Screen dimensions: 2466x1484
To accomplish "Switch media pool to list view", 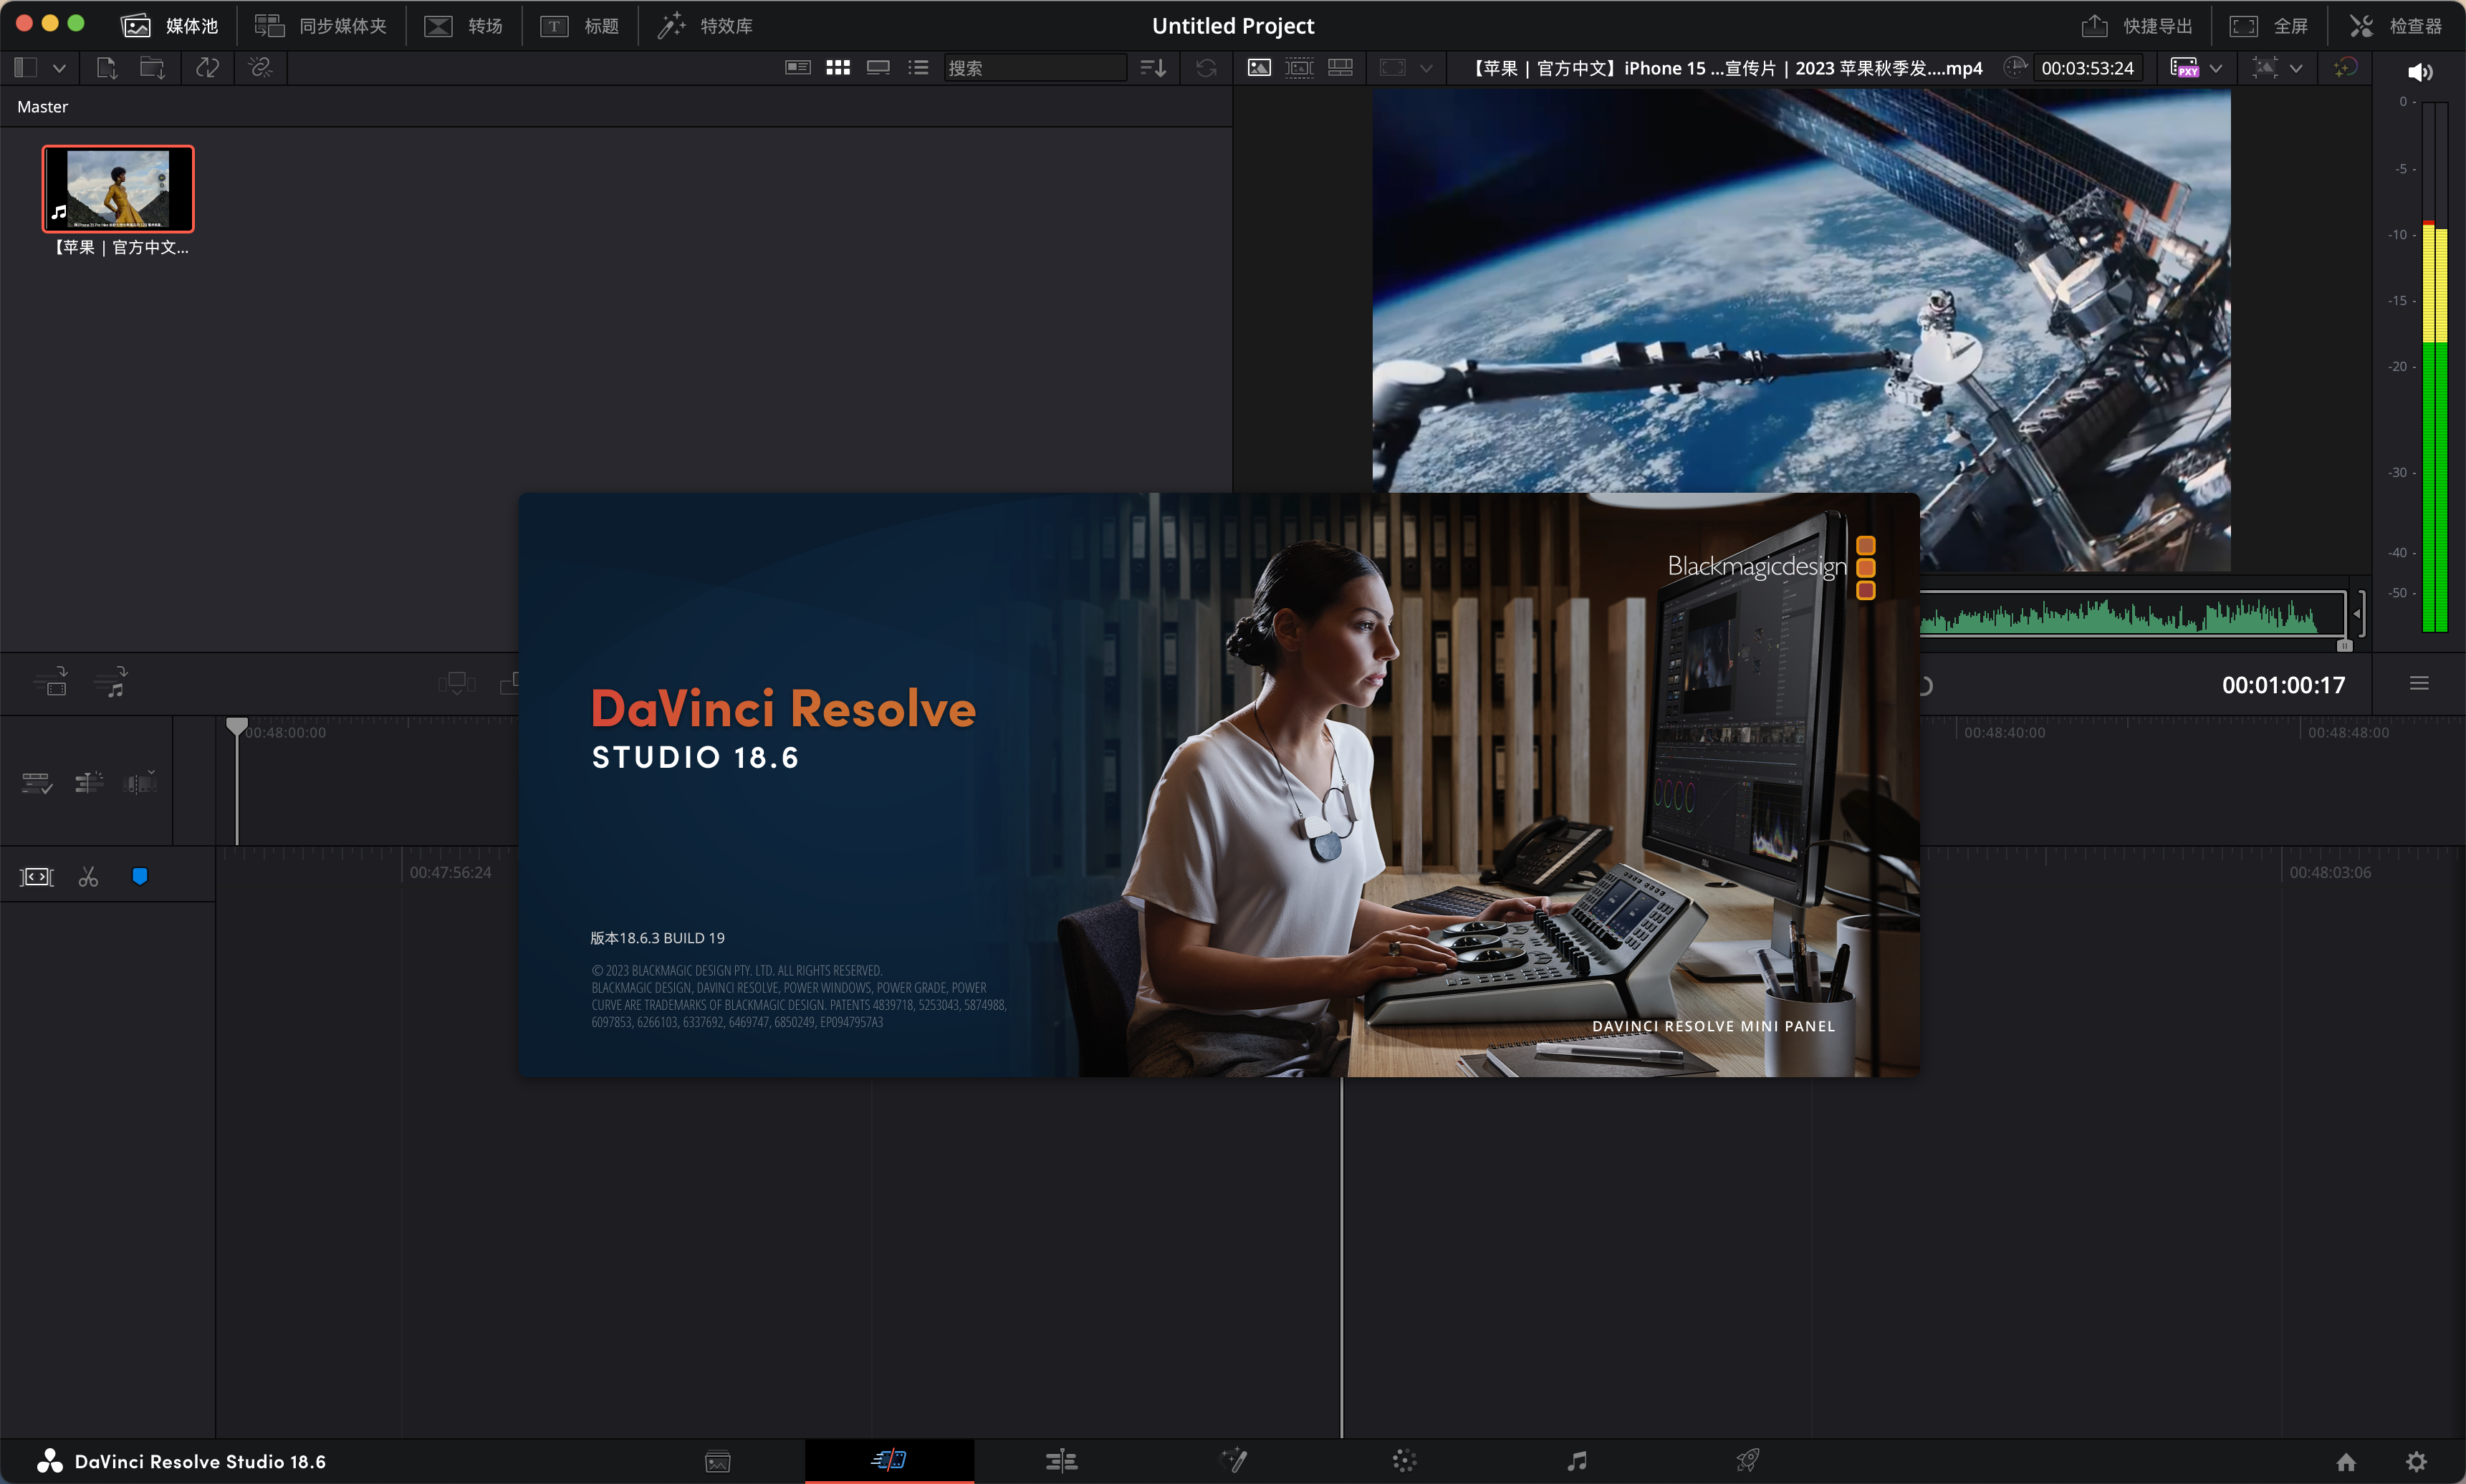I will click(x=918, y=68).
